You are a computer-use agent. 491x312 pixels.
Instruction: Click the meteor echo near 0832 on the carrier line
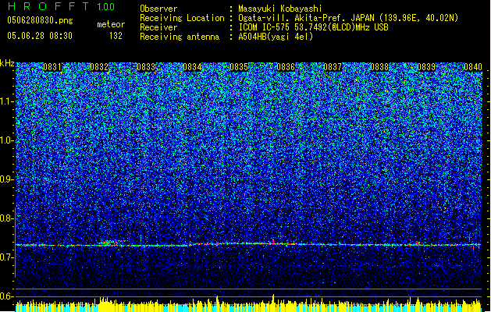pyautogui.click(x=105, y=243)
